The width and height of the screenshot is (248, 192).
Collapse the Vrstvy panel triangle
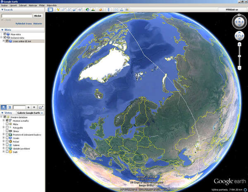(2, 113)
